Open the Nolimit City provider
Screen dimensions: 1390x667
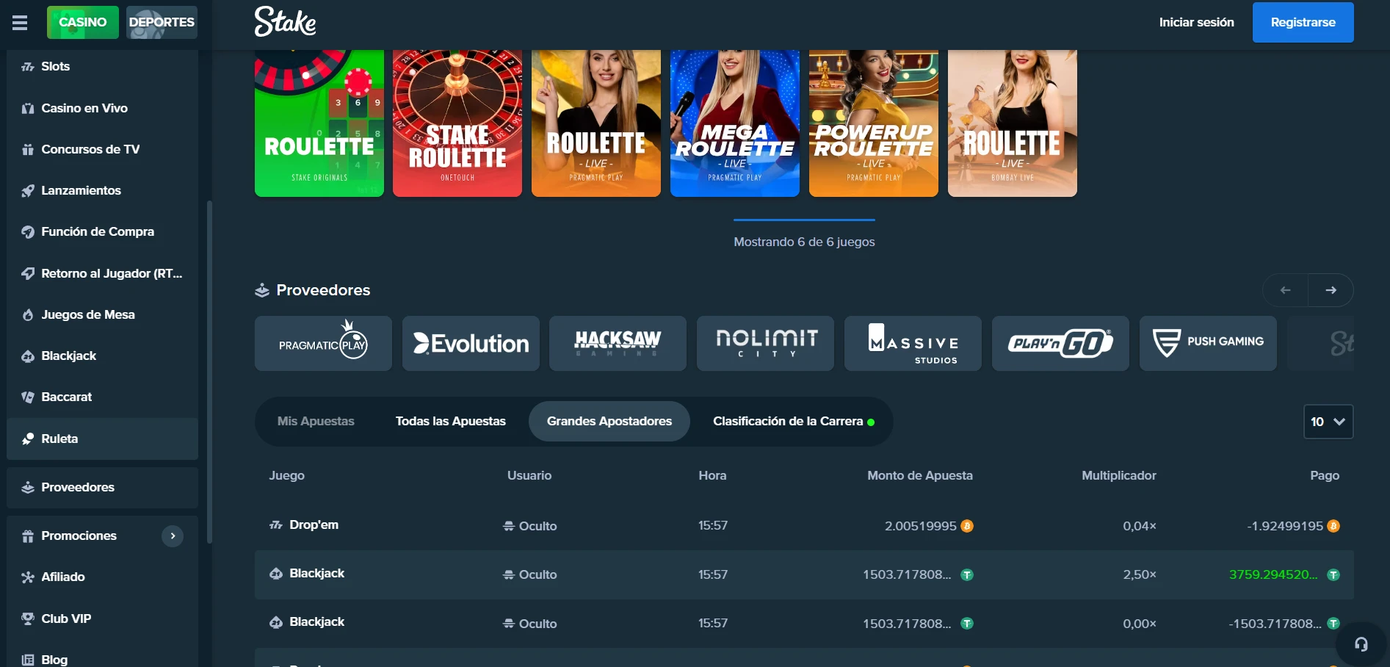766,344
